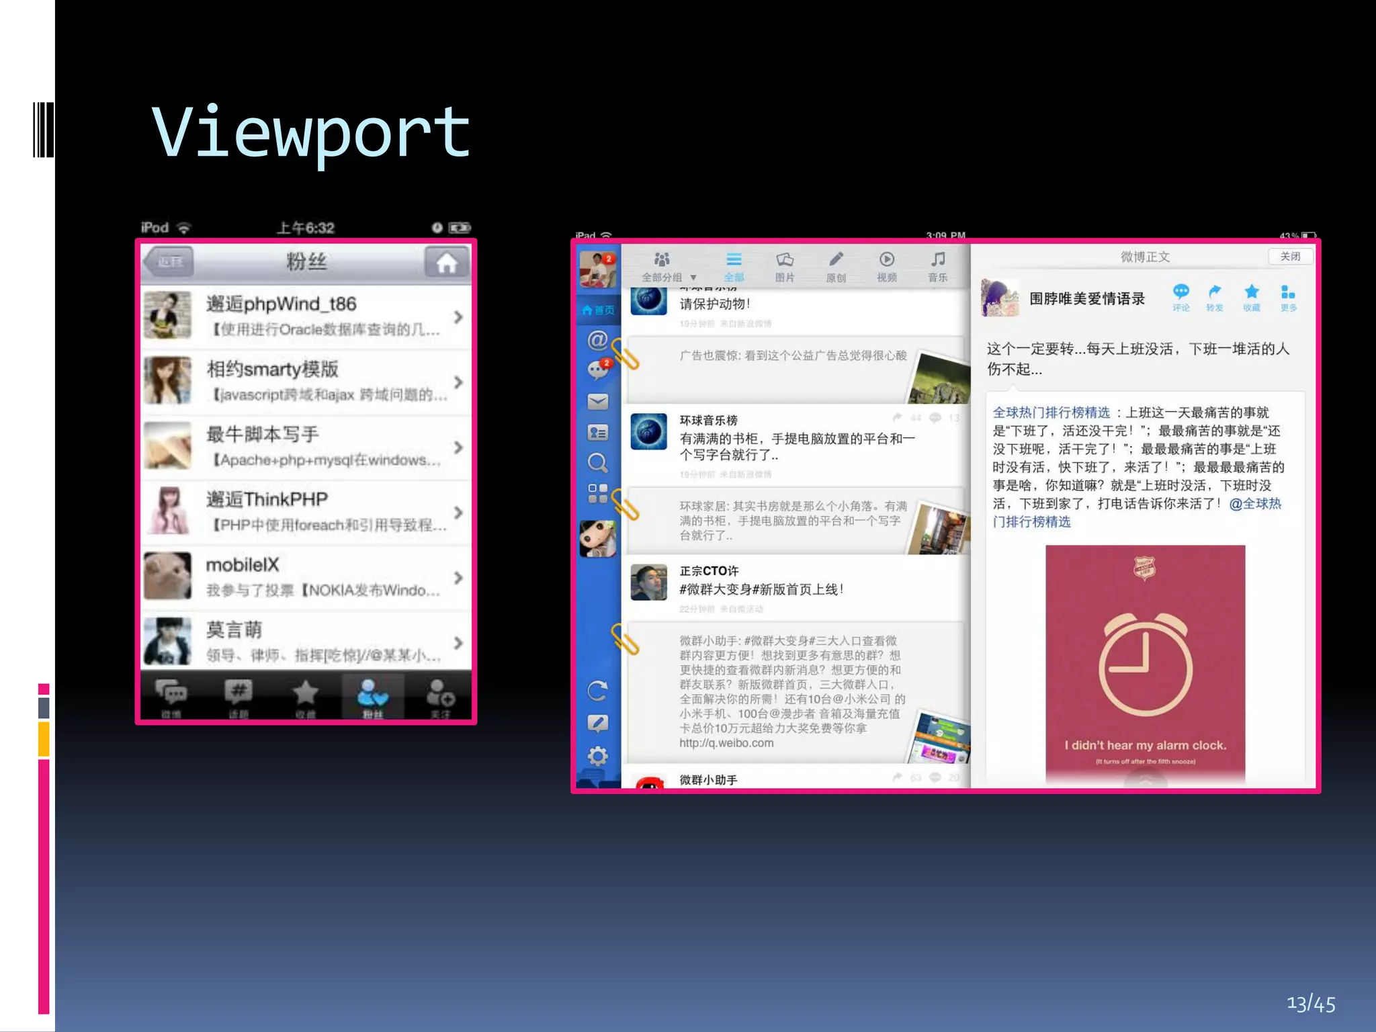Image resolution: width=1376 pixels, height=1032 pixels.
Task: Open the 邂逅ThinkPHP row chevron
Action: [x=458, y=512]
